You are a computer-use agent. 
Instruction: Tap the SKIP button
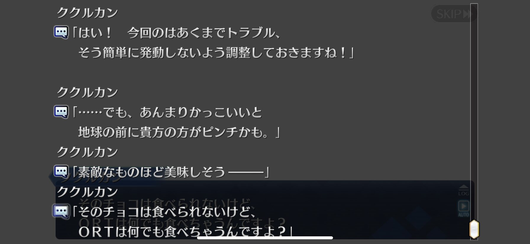453,14
